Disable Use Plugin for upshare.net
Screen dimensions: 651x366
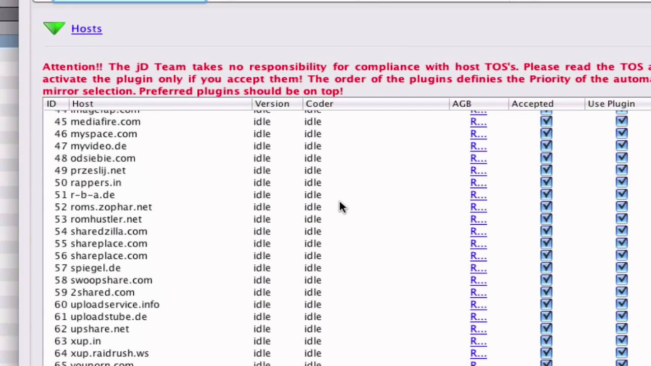[x=622, y=328]
